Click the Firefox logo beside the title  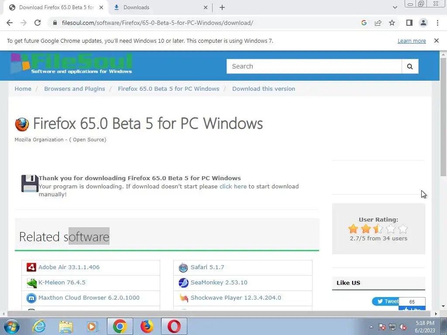click(x=22, y=124)
